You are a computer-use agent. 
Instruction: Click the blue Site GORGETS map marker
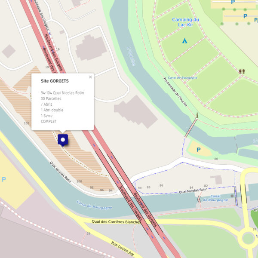pyautogui.click(x=63, y=140)
